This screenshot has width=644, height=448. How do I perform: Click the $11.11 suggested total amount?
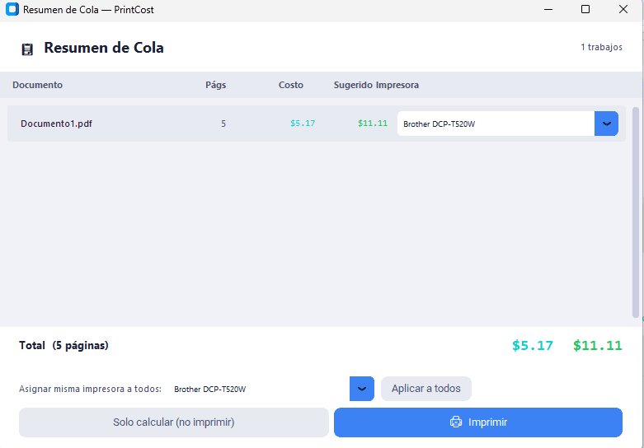598,345
